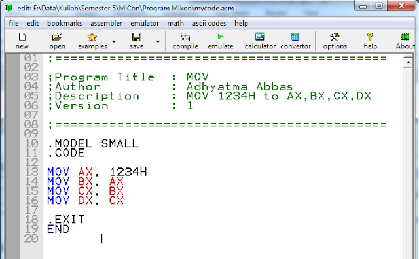Click the ';Version' comment label
The height and width of the screenshot is (259, 419).
(79, 106)
